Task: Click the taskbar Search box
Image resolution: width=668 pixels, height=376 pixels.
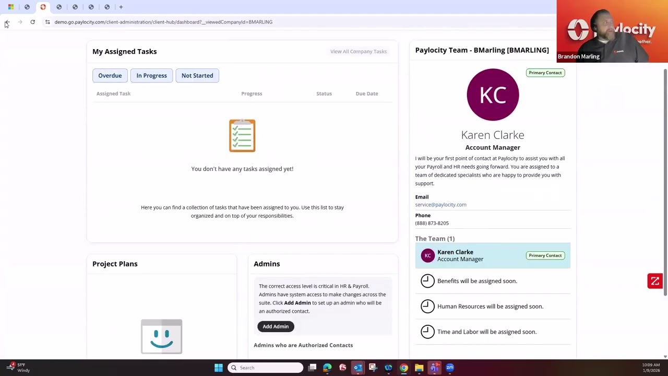Action: pos(265,368)
